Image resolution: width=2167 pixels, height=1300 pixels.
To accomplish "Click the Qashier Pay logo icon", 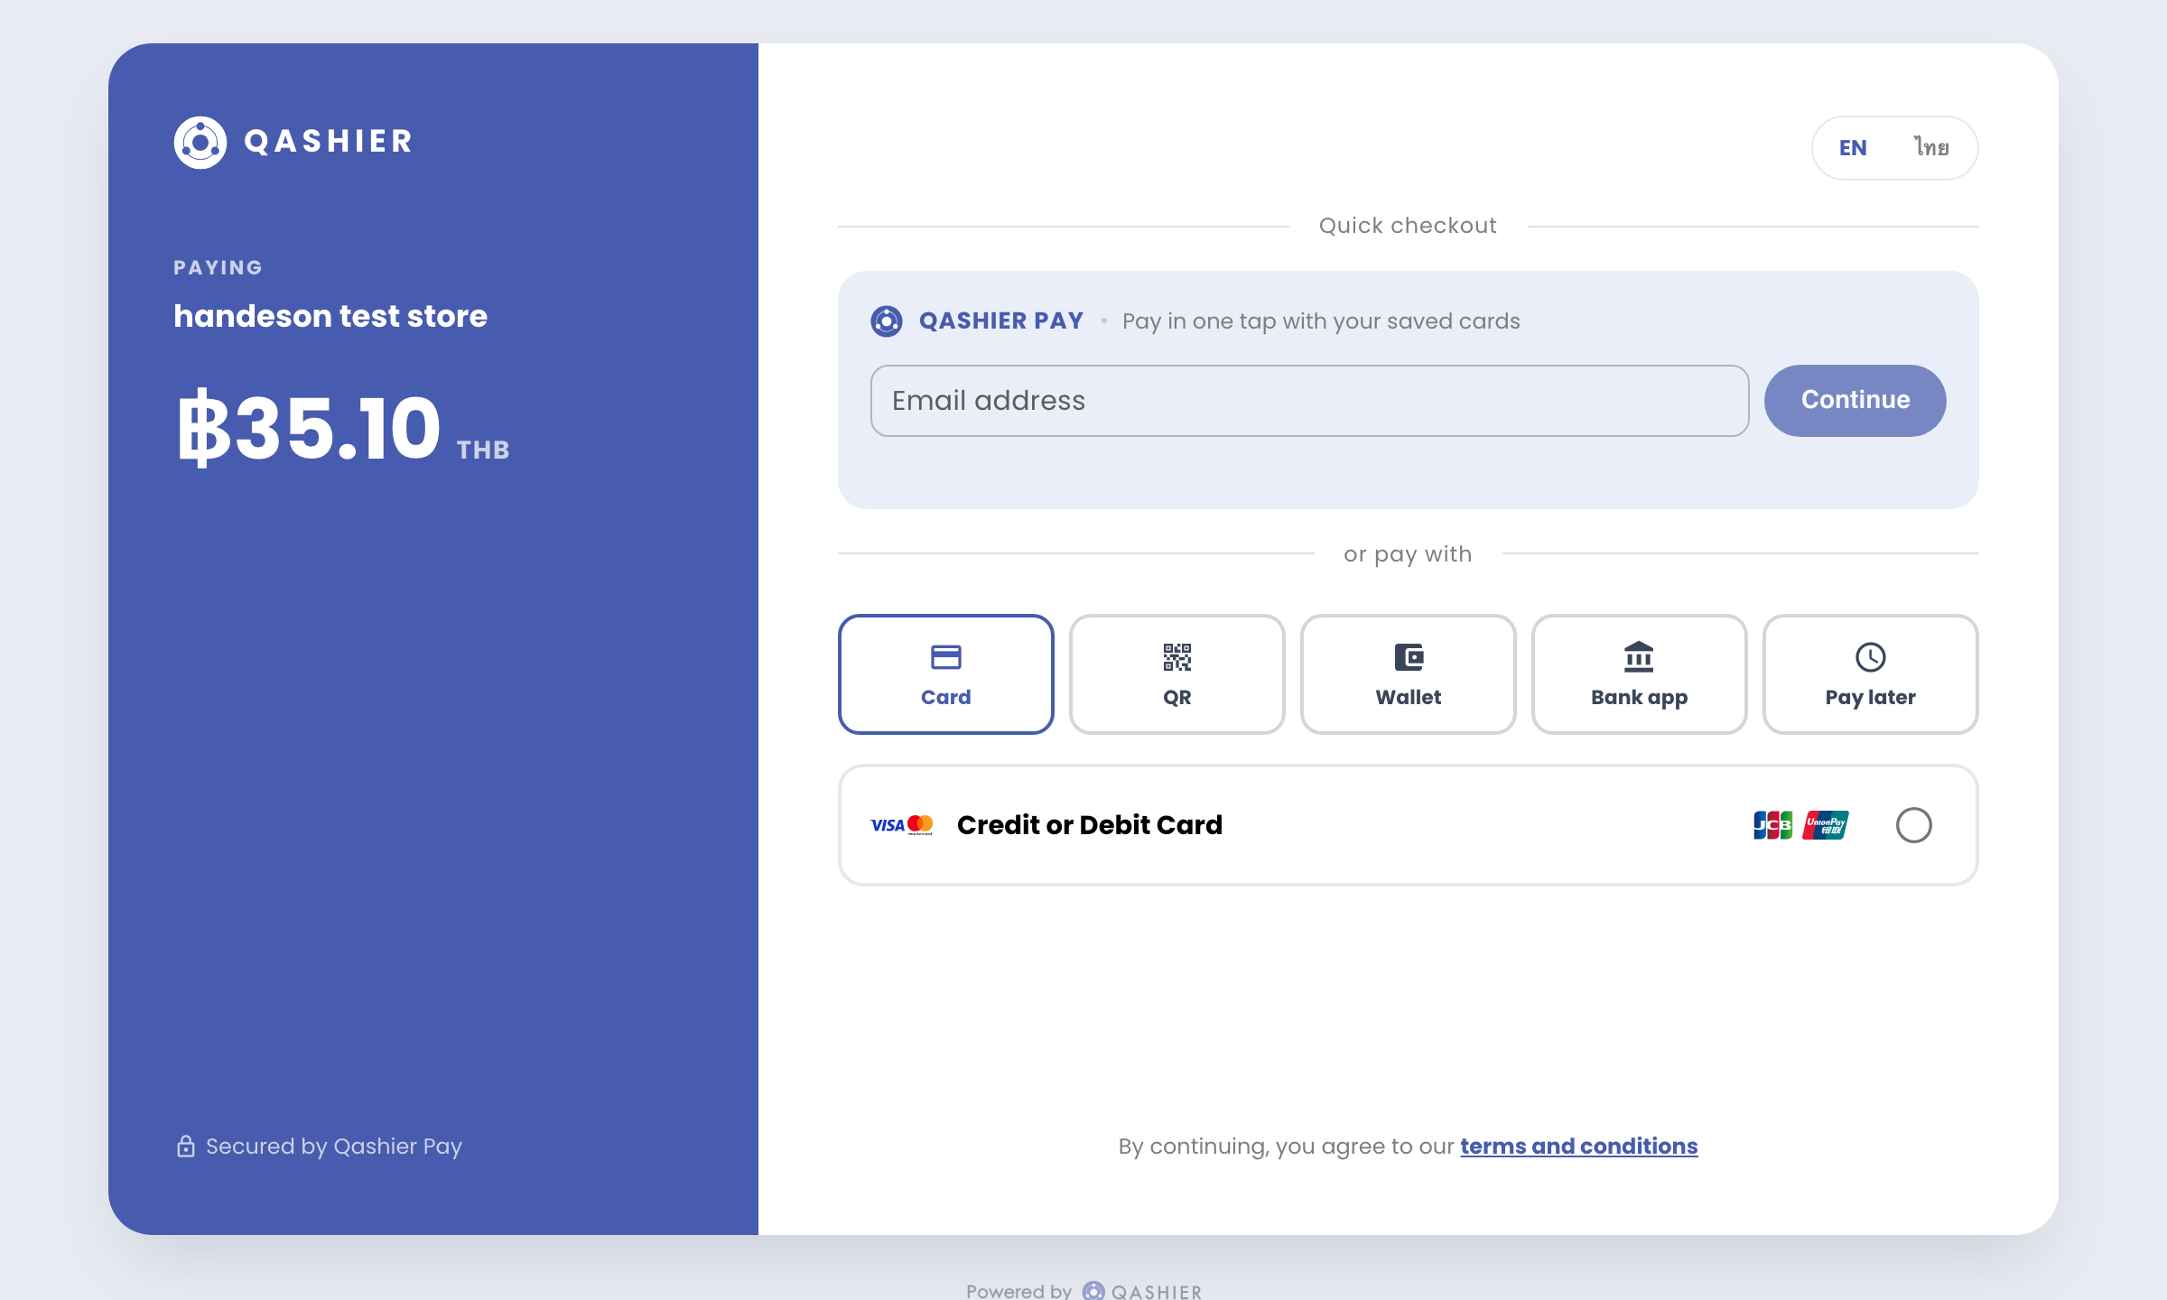I will pos(887,320).
